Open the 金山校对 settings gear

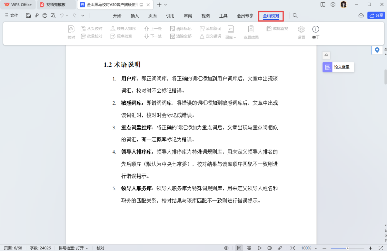[x=301, y=32]
